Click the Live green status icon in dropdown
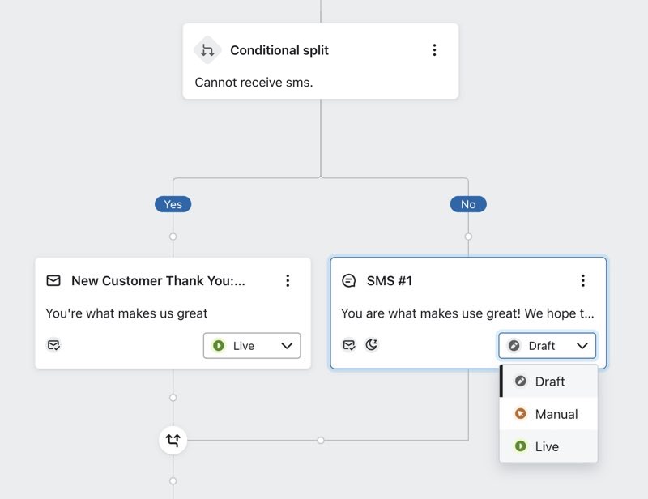This screenshot has height=499, width=648. pyautogui.click(x=519, y=446)
